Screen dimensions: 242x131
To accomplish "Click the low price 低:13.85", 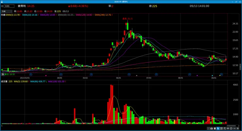I will pyautogui.click(x=38, y=11).
